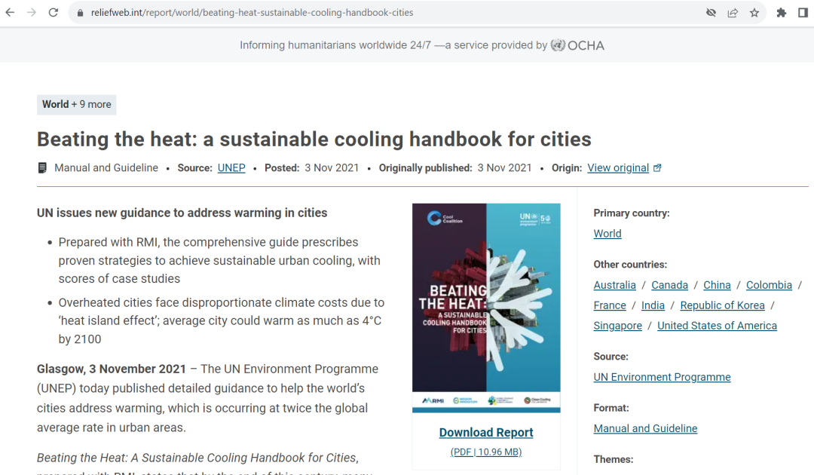The width and height of the screenshot is (814, 475).
Task: Open browser extensions puzzle icon
Action: 782,13
